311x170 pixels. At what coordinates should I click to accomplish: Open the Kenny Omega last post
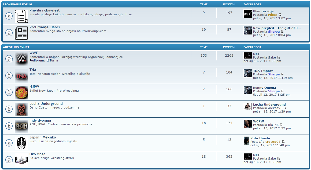[x=264, y=88]
